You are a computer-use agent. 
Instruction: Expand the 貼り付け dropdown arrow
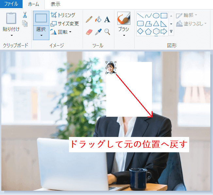[12, 36]
